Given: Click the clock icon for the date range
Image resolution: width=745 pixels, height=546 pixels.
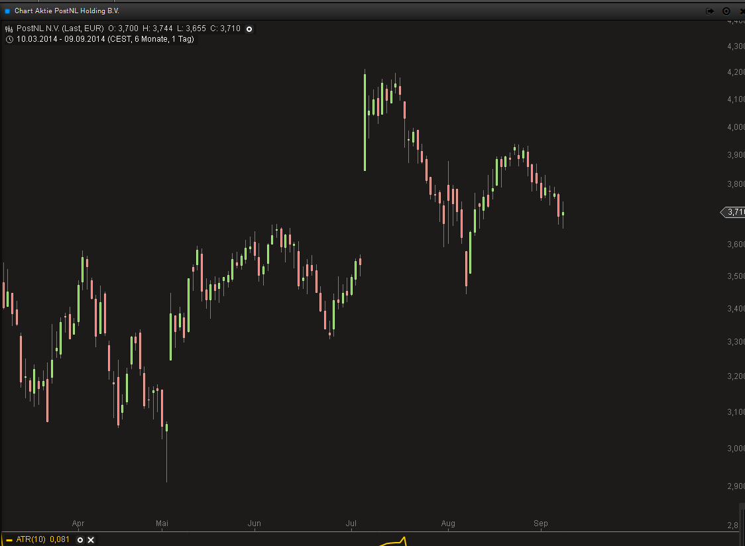Looking at the screenshot, I should (9, 40).
